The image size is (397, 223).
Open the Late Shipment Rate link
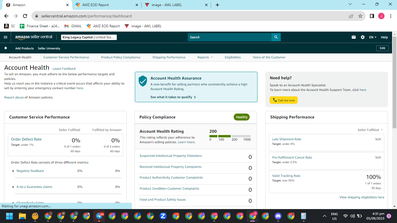[287, 139]
